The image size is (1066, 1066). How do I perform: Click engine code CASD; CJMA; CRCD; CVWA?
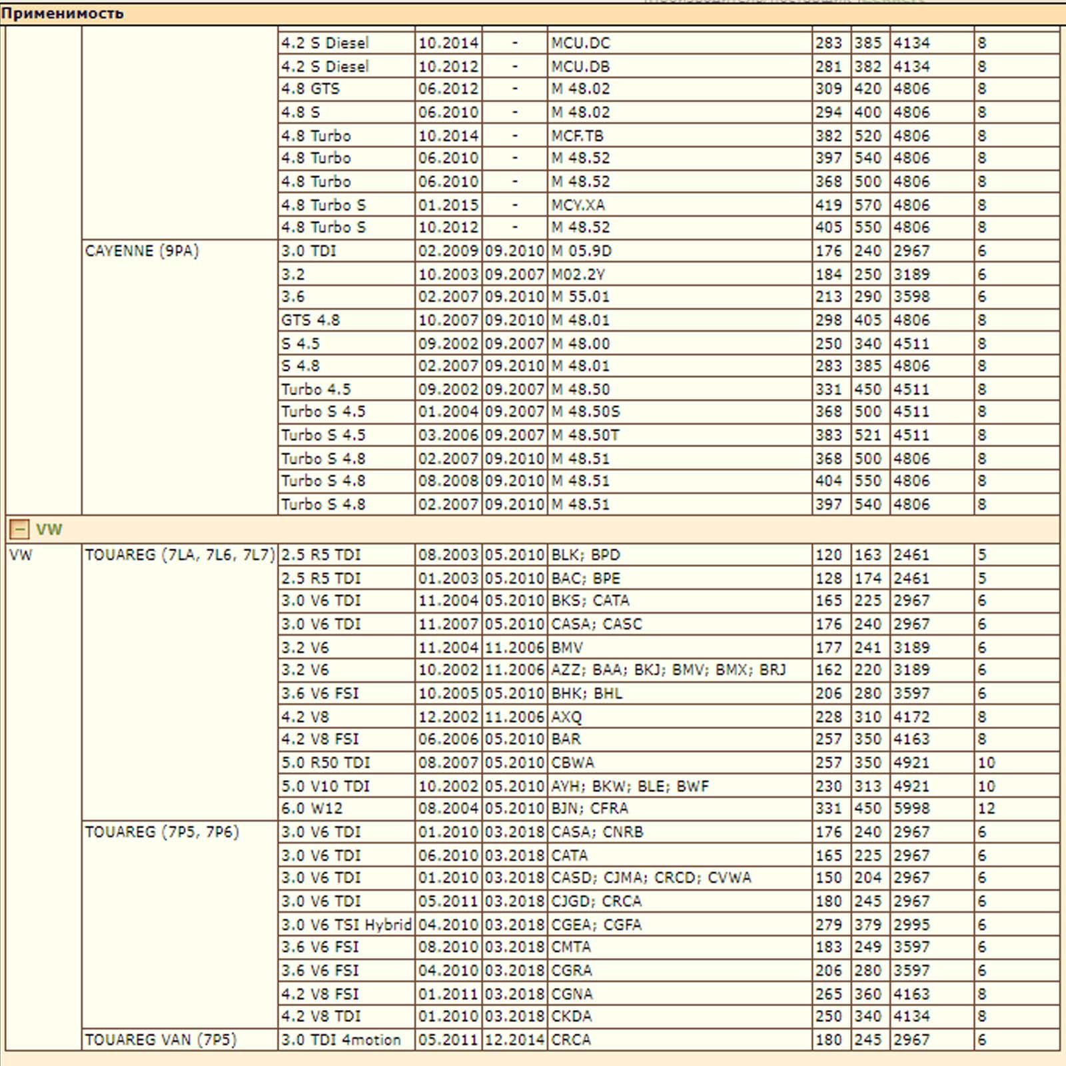pos(651,878)
